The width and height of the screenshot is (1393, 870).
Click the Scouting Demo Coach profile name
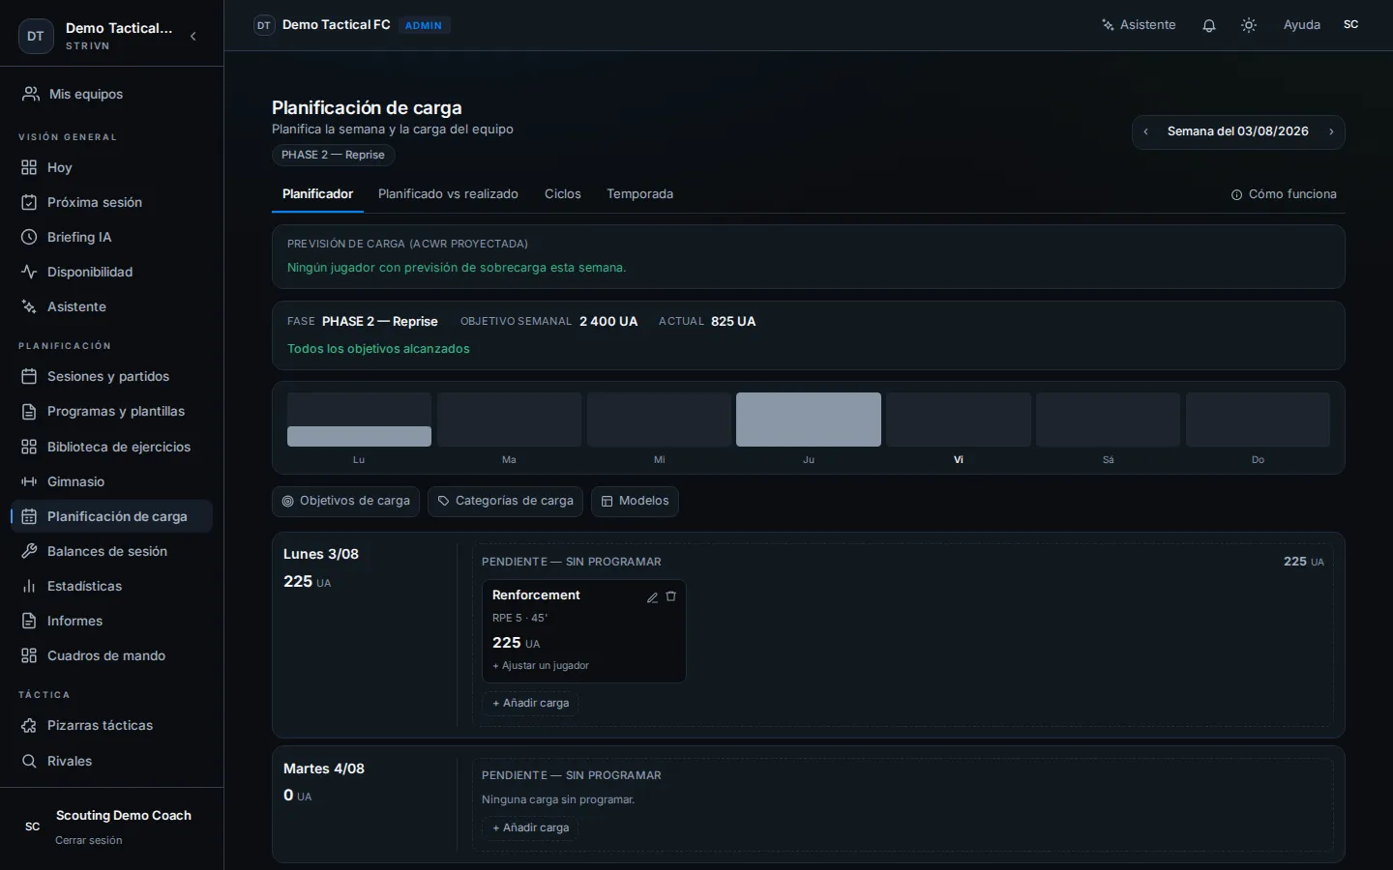[124, 815]
